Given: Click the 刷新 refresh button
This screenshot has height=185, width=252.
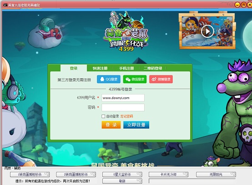Looking at the screenshot, I should [x=122, y=181].
